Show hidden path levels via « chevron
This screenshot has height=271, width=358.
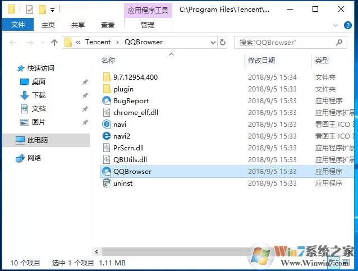pos(78,43)
